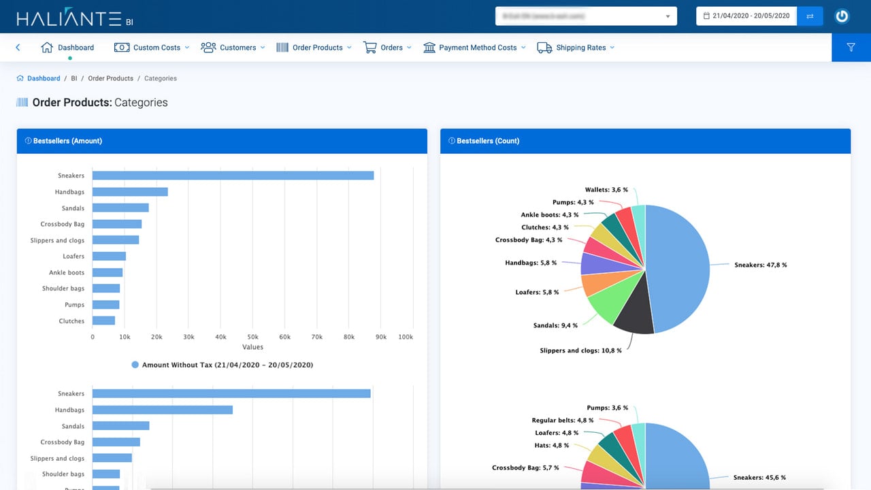Click the Dashboard home icon
The image size is (871, 490).
click(47, 48)
